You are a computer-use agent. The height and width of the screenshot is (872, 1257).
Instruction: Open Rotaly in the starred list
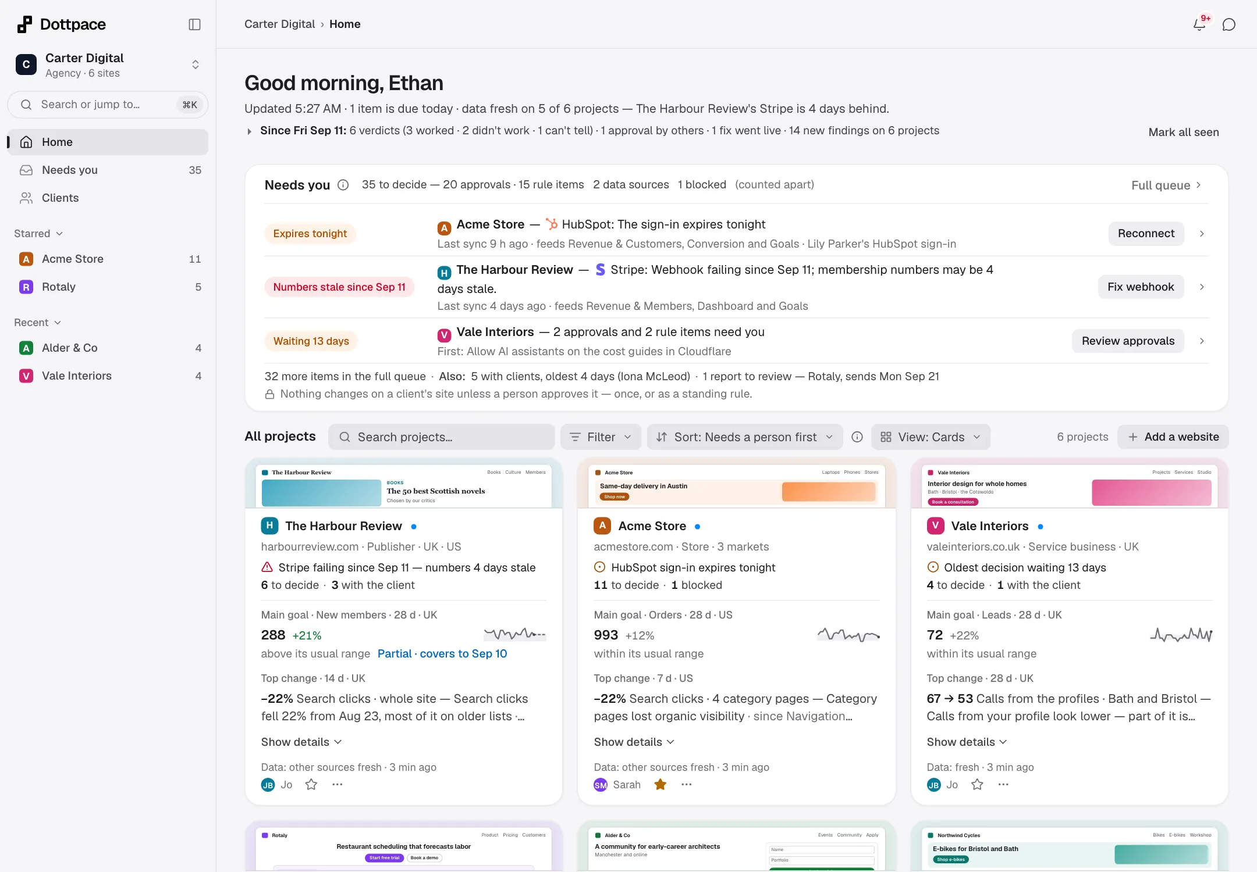click(x=108, y=287)
